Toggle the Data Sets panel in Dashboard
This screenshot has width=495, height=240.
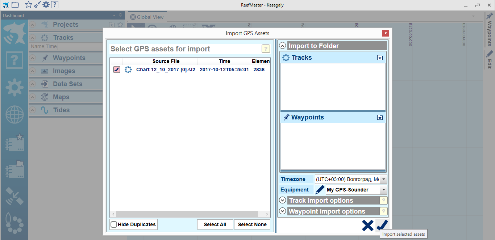33,84
